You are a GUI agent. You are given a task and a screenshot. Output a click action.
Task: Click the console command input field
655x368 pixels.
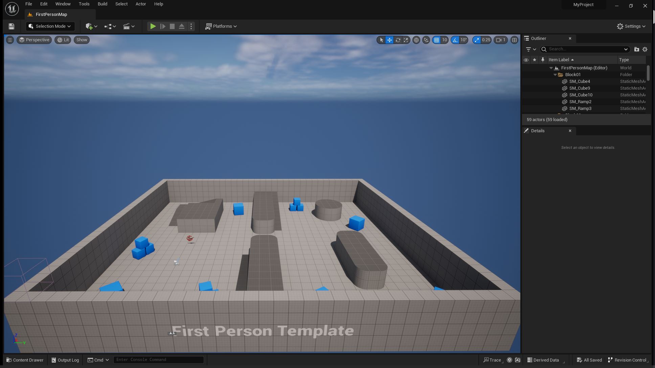tap(158, 360)
